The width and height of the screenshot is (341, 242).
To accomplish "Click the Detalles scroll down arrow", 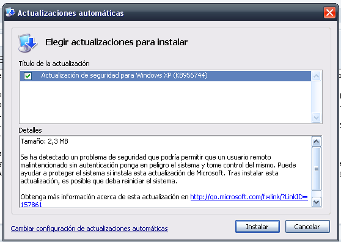I will coord(317,202).
